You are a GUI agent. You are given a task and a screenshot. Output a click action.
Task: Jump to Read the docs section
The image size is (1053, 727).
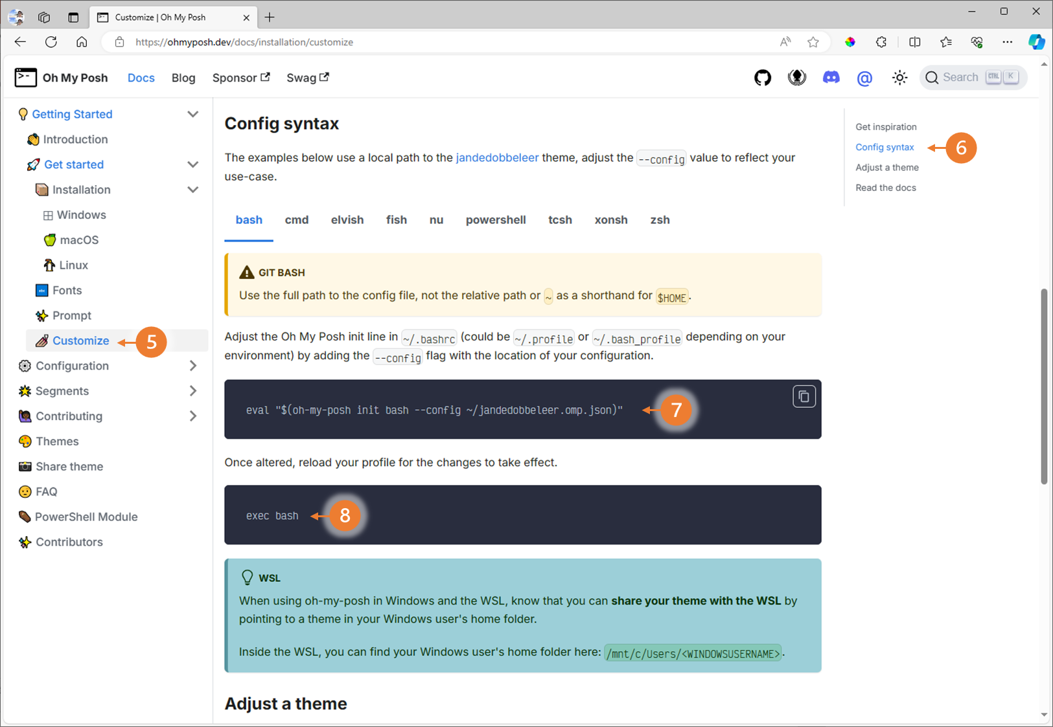click(x=885, y=188)
